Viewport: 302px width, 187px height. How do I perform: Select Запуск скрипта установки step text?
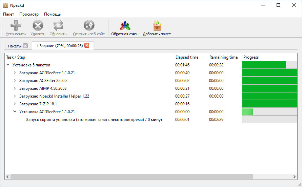pyautogui.click(x=94, y=120)
